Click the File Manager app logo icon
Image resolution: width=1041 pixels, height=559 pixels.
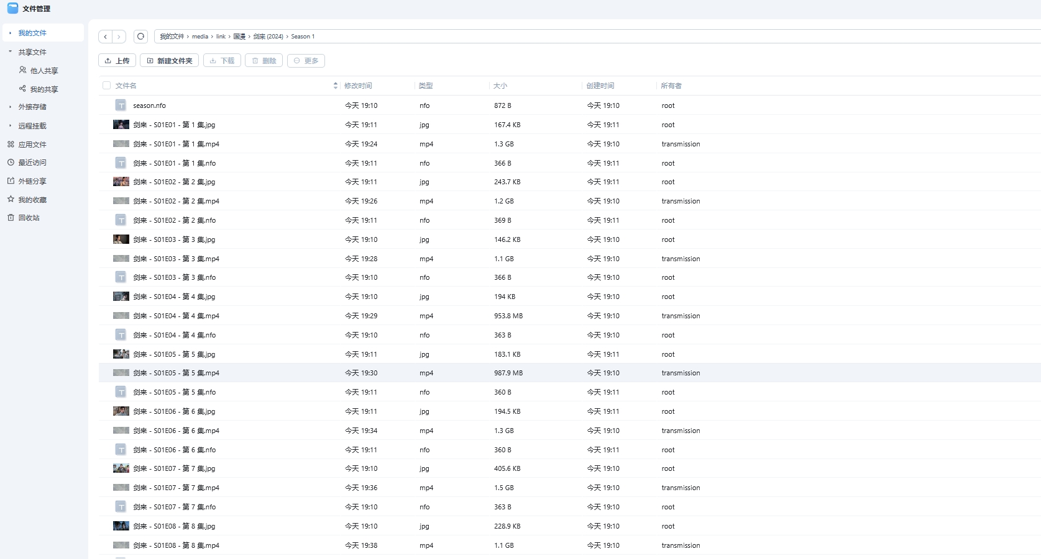click(x=12, y=8)
